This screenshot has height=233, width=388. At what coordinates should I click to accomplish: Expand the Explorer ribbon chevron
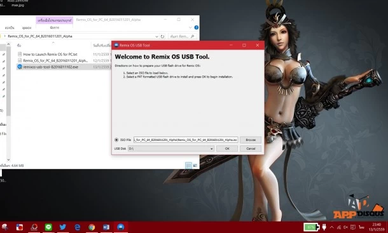coord(190,27)
